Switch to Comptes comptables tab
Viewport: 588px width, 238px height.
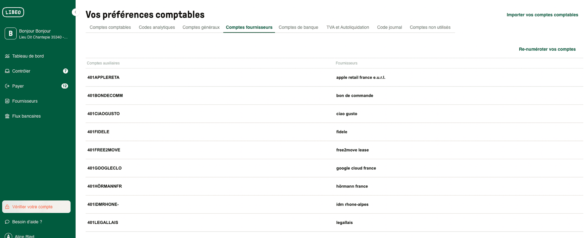tap(110, 27)
